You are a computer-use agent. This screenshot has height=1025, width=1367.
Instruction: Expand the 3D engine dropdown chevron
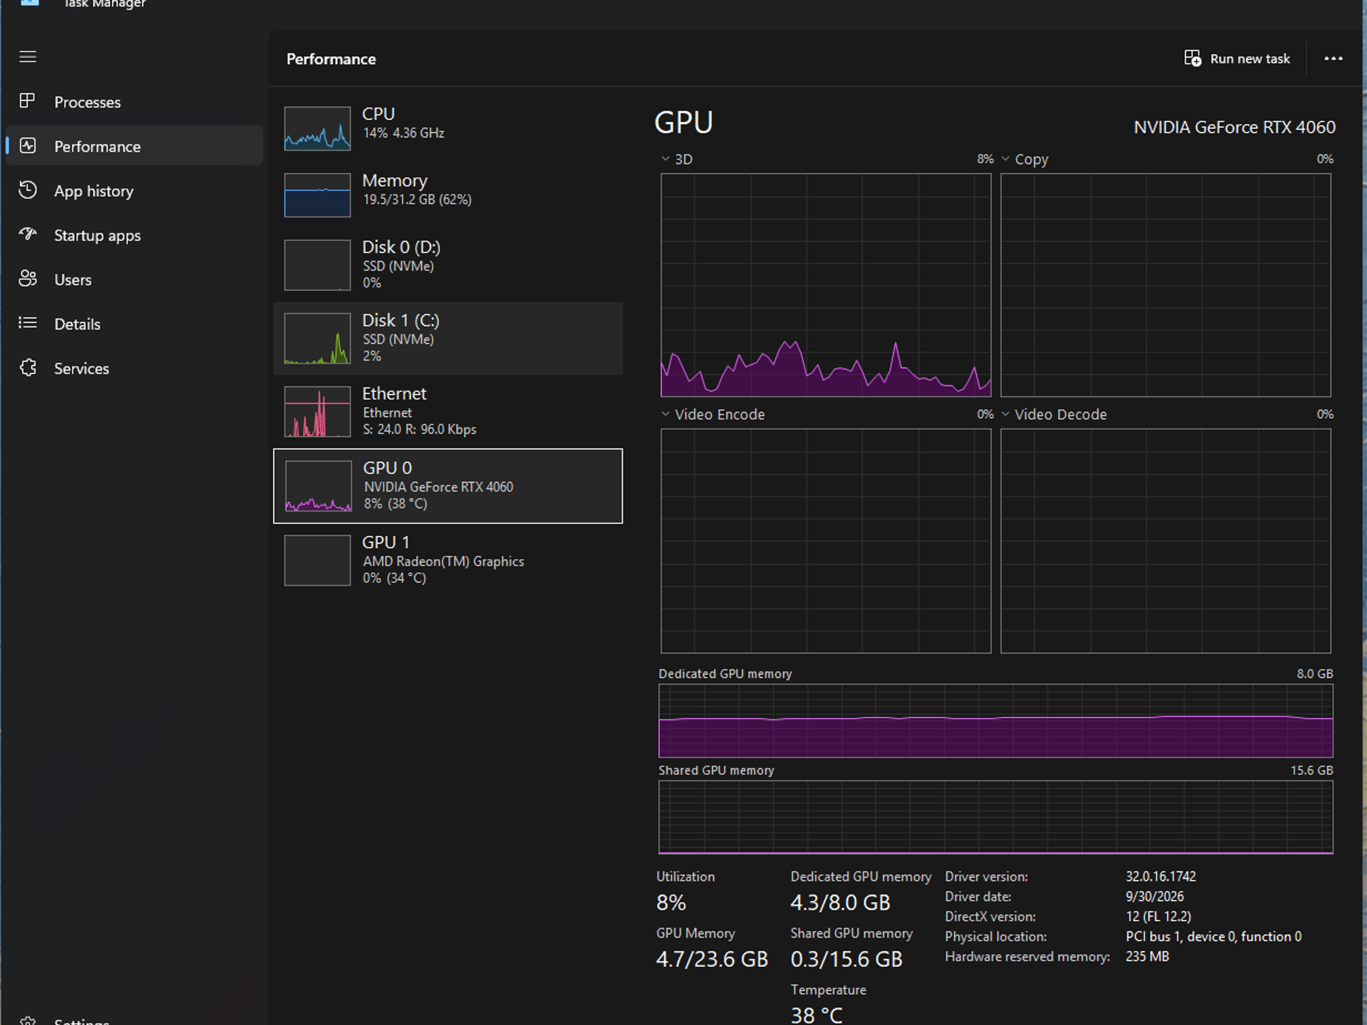pyautogui.click(x=665, y=159)
